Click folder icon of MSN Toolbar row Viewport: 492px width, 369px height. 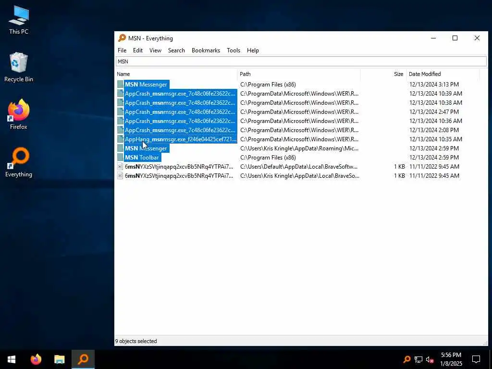point(120,158)
